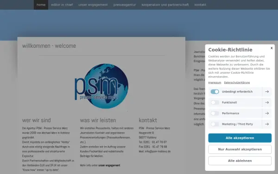Click the kontakt section heading
Viewport: 278px width, 174px height.
148,120
